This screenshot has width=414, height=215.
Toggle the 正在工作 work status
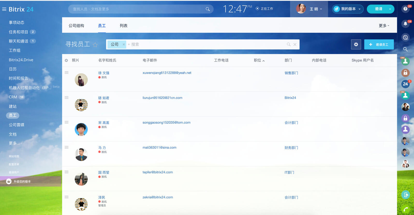pos(264,9)
